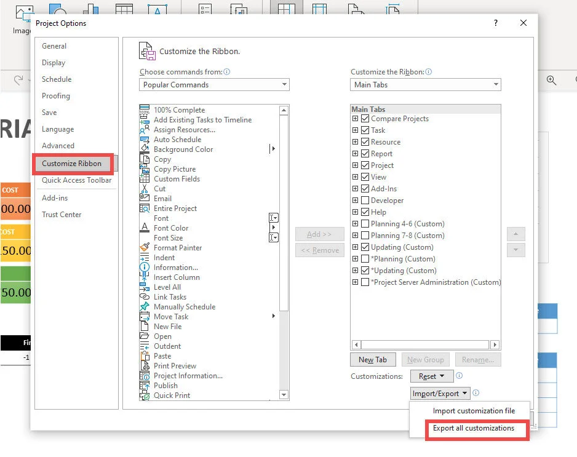Enable the Developer tab checkbox

pyautogui.click(x=365, y=200)
